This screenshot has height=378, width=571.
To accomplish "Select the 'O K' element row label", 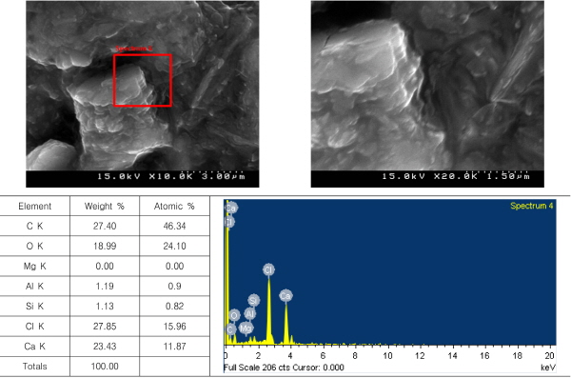I will (35, 247).
